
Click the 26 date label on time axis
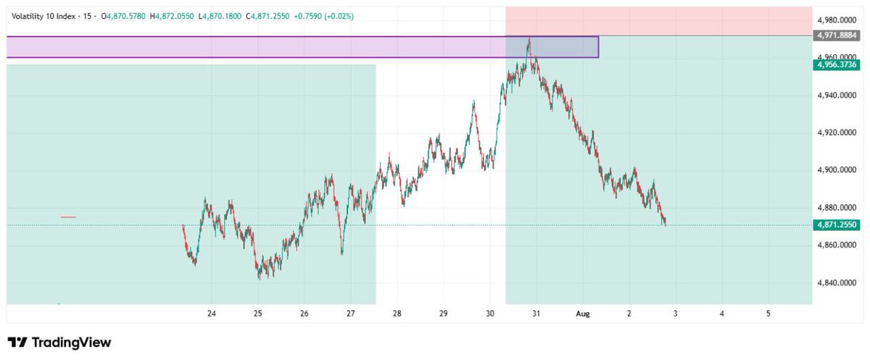tap(304, 313)
